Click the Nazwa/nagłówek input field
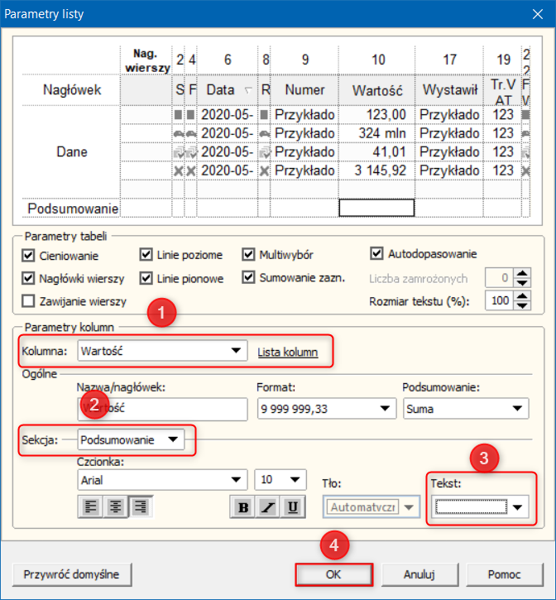Image resolution: width=556 pixels, height=600 pixels. click(x=162, y=409)
